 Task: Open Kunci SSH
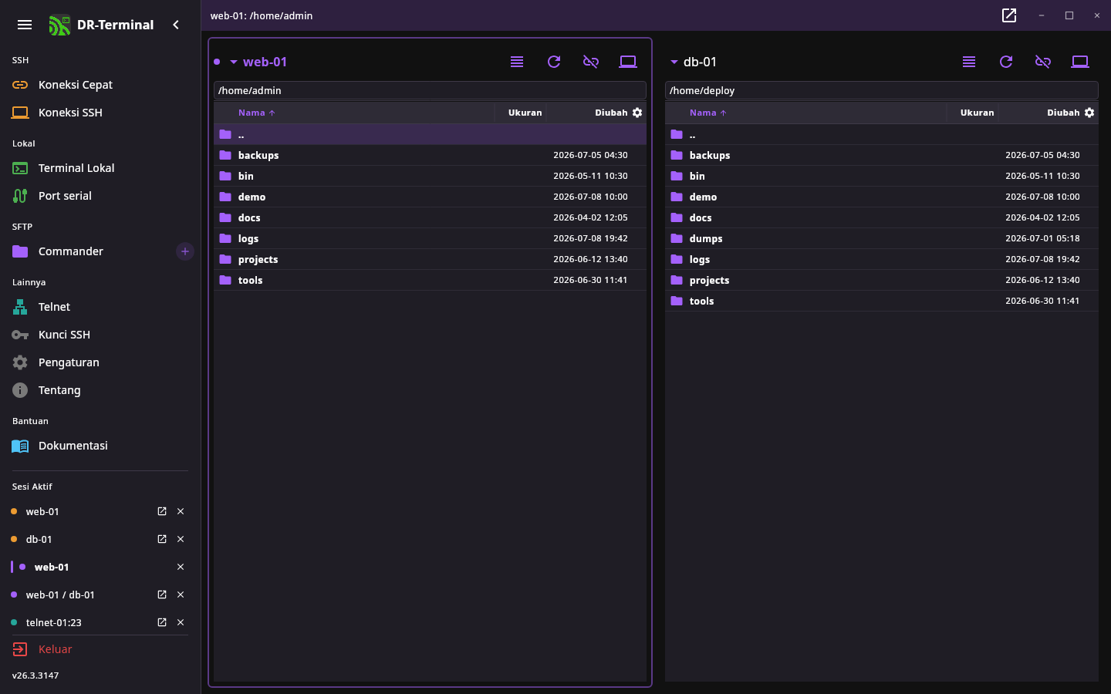point(100,335)
